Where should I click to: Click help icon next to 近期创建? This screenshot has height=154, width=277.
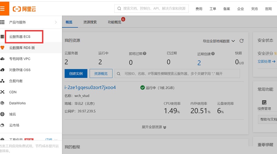tap(213, 54)
